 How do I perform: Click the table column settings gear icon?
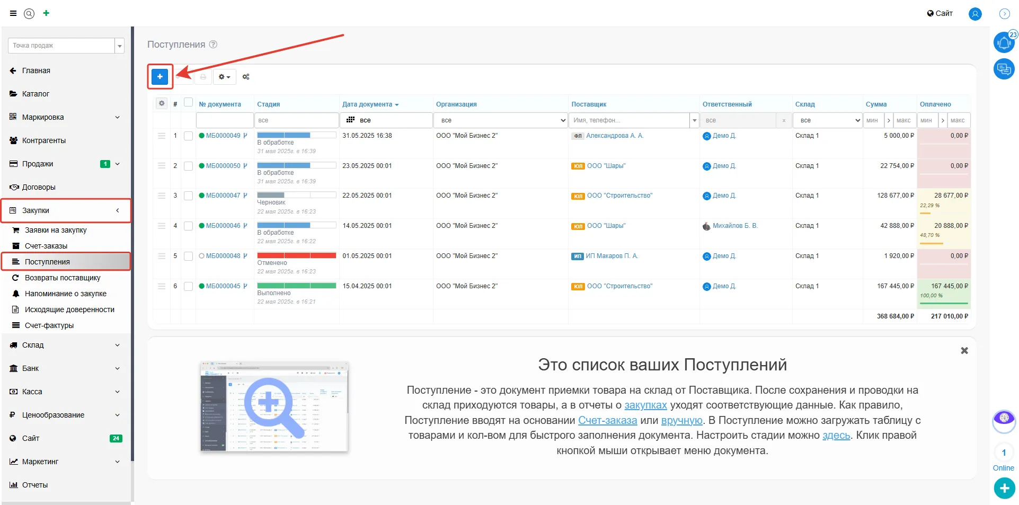(162, 103)
